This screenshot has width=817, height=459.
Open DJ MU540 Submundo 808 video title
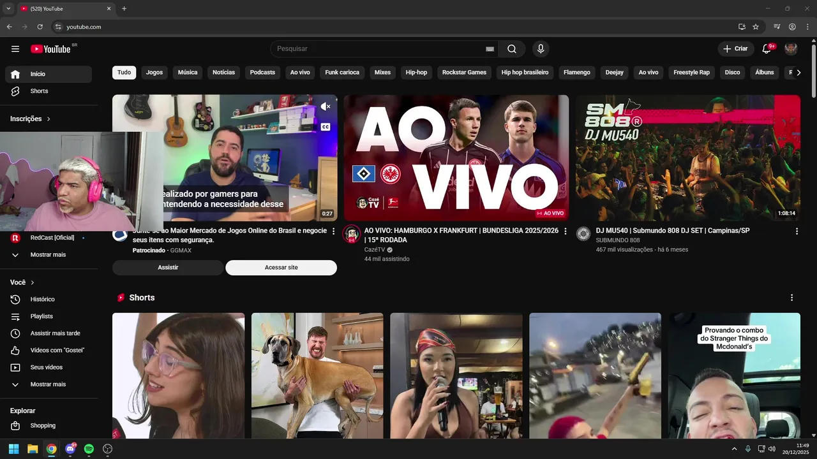click(x=673, y=231)
